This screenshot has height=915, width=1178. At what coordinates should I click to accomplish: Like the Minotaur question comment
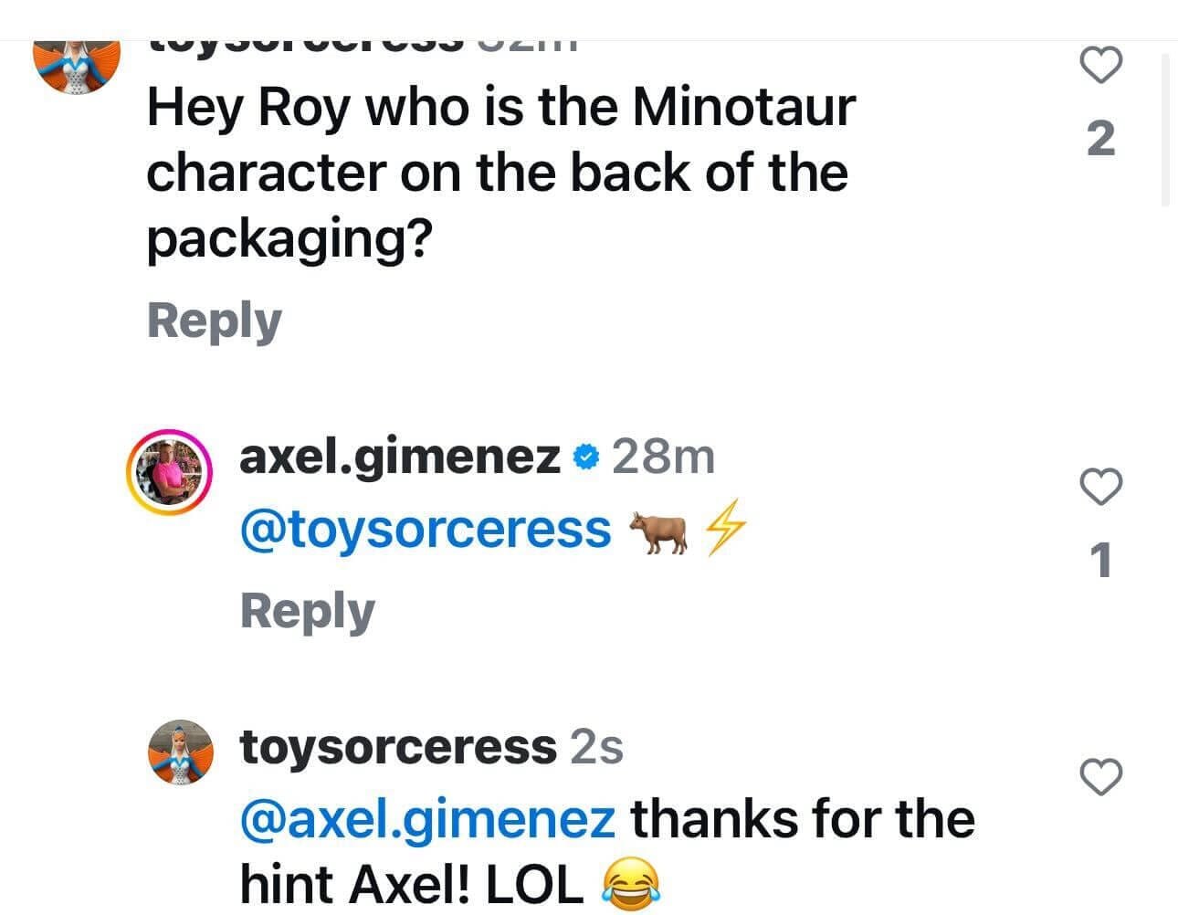tap(1101, 66)
